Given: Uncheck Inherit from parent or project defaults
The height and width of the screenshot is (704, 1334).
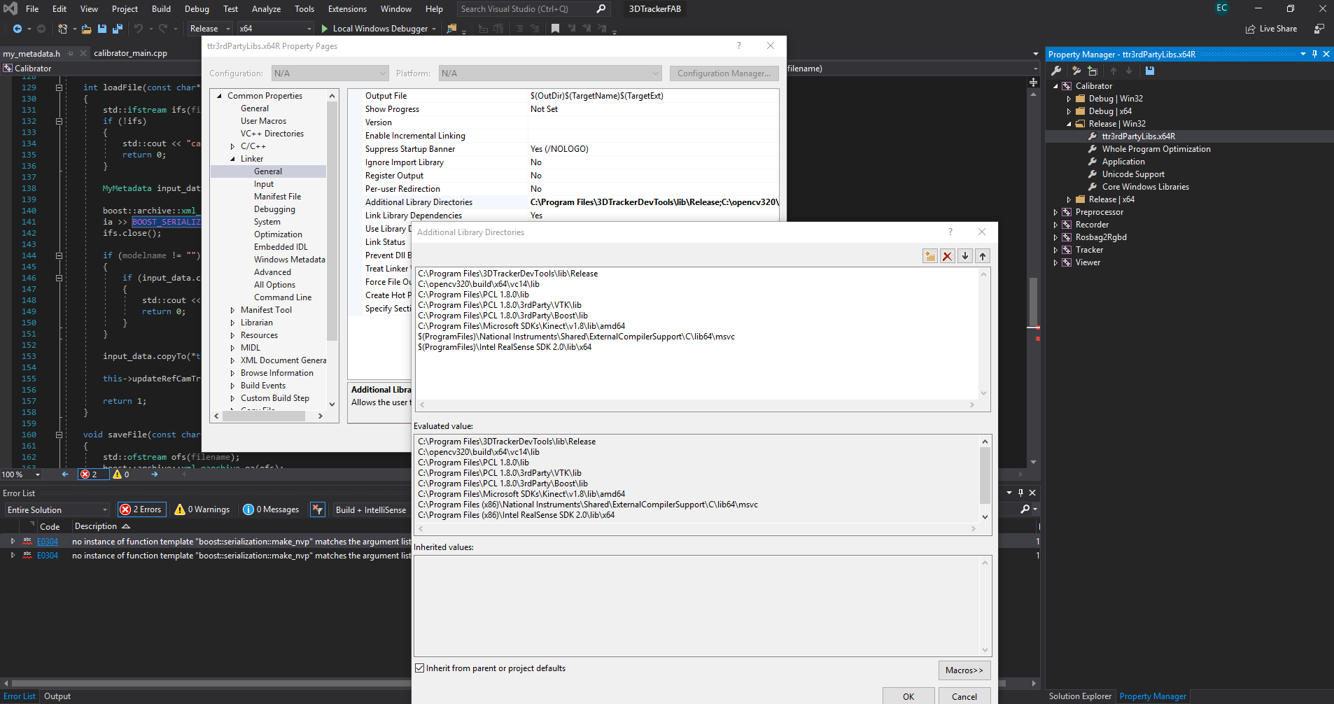Looking at the screenshot, I should [419, 668].
